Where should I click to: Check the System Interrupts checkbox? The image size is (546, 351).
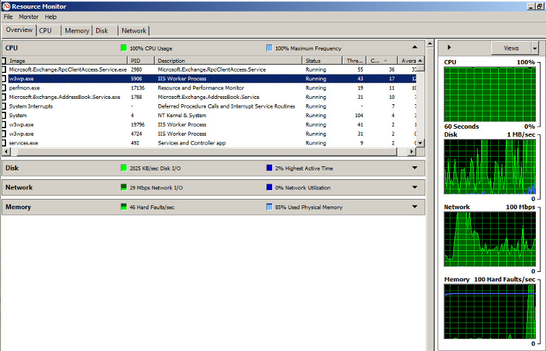pos(4,106)
